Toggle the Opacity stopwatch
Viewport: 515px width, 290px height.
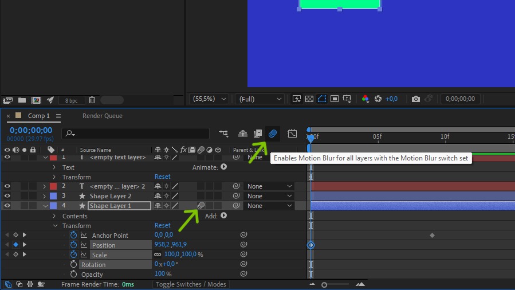[x=73, y=274]
